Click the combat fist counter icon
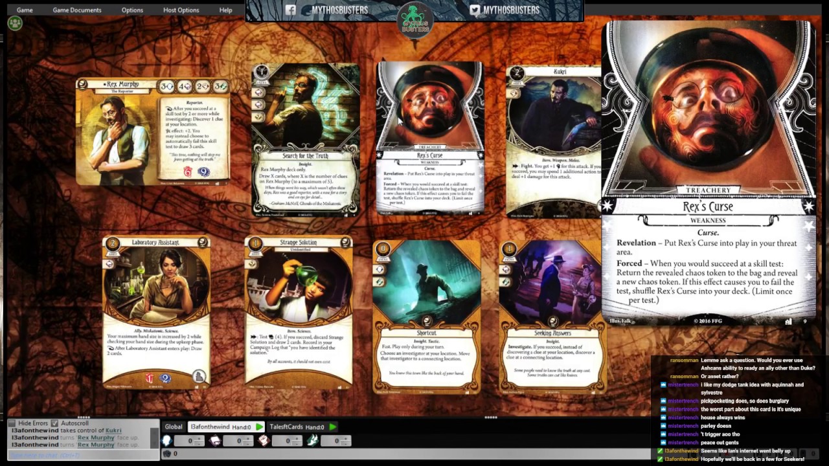Viewport: 829px width, 466px height. coord(264,441)
